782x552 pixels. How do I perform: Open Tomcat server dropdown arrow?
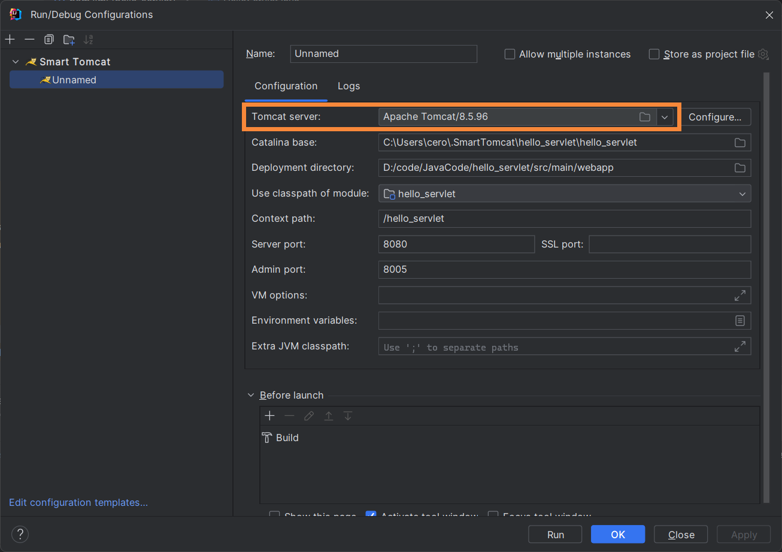coord(665,117)
